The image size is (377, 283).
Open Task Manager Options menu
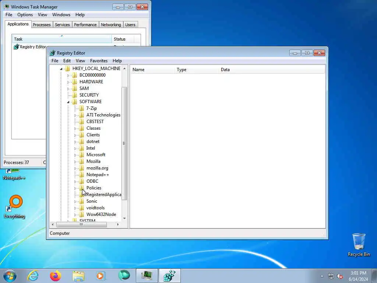(x=25, y=15)
